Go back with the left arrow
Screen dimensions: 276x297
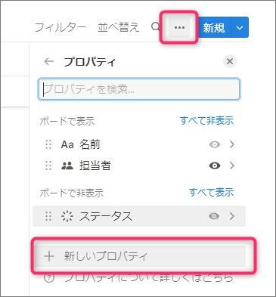pyautogui.click(x=49, y=61)
